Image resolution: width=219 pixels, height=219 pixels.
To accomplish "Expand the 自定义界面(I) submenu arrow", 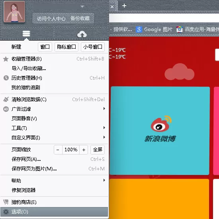I will click(x=104, y=137).
